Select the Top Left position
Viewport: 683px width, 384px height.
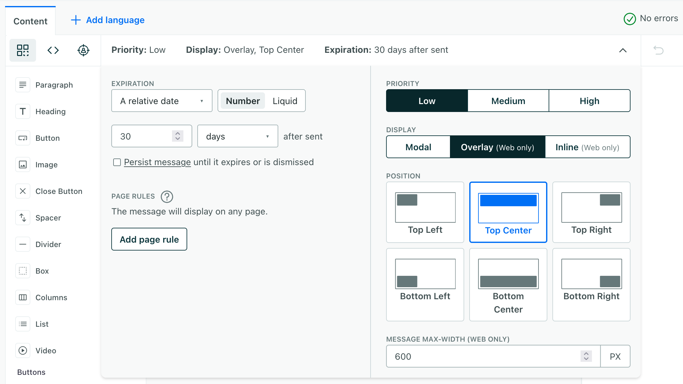pyautogui.click(x=425, y=212)
